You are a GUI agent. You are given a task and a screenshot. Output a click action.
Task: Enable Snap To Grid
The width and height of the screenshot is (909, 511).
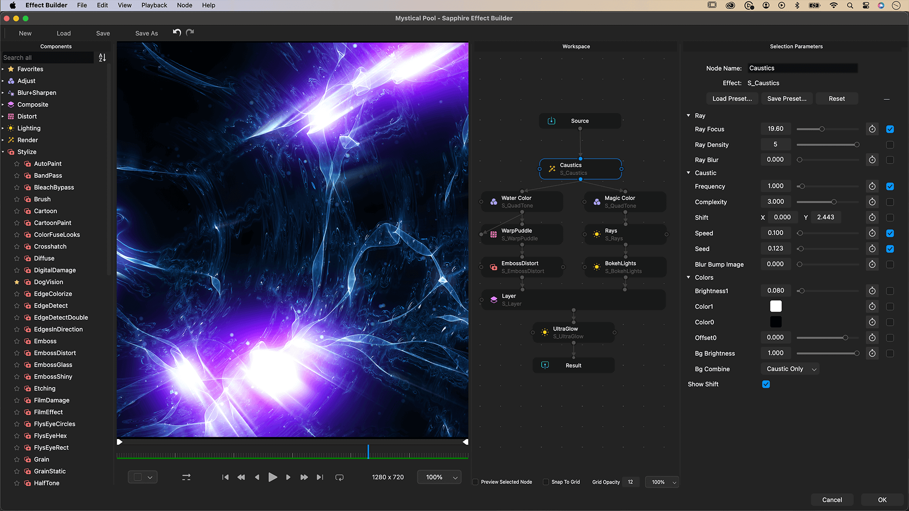(545, 482)
